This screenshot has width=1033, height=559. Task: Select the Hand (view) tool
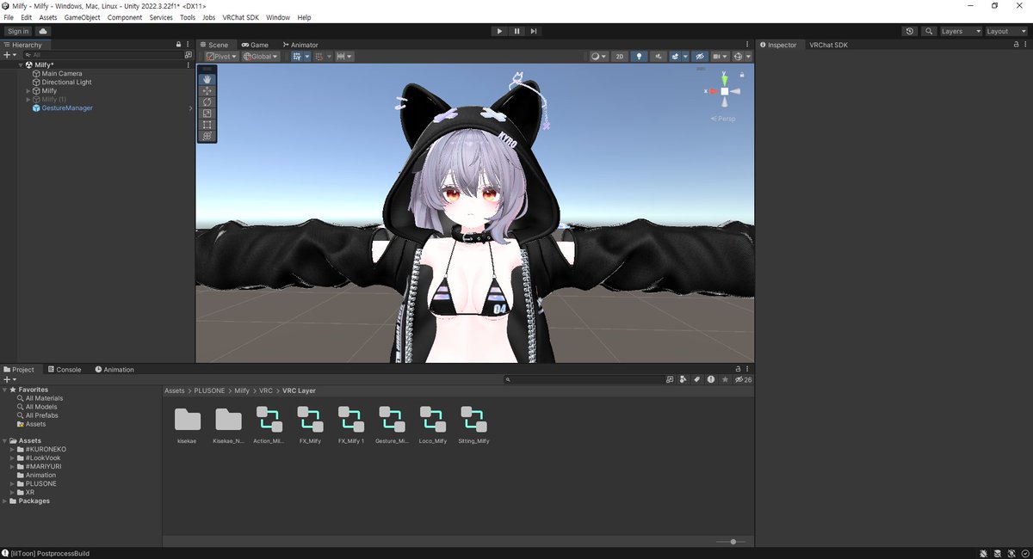(207, 79)
